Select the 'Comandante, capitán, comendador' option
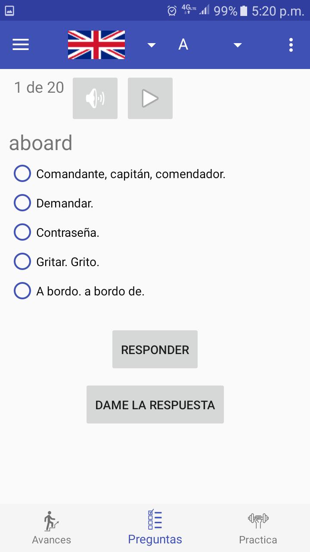This screenshot has width=310, height=552. 120,174
